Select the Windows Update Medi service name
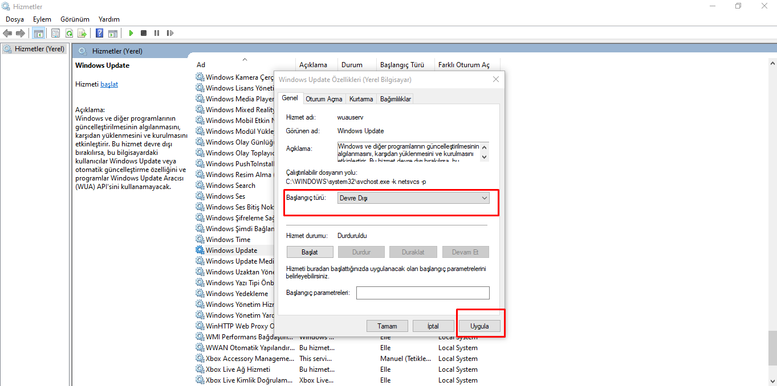The height and width of the screenshot is (386, 777). point(239,261)
